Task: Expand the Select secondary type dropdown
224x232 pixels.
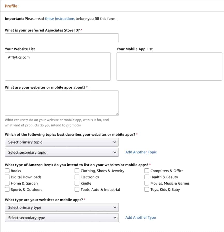Action: click(x=62, y=218)
